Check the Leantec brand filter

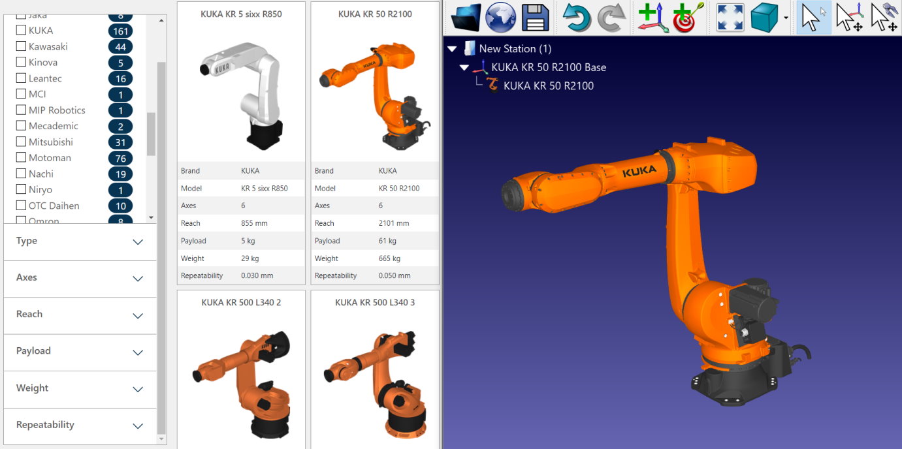21,78
